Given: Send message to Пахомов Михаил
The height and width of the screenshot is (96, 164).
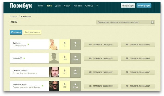Looking at the screenshot, I should point(101,72).
